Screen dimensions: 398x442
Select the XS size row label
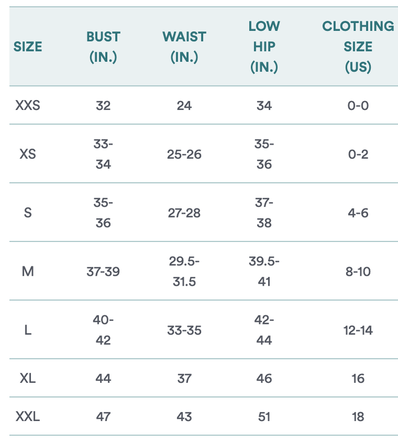(x=28, y=154)
